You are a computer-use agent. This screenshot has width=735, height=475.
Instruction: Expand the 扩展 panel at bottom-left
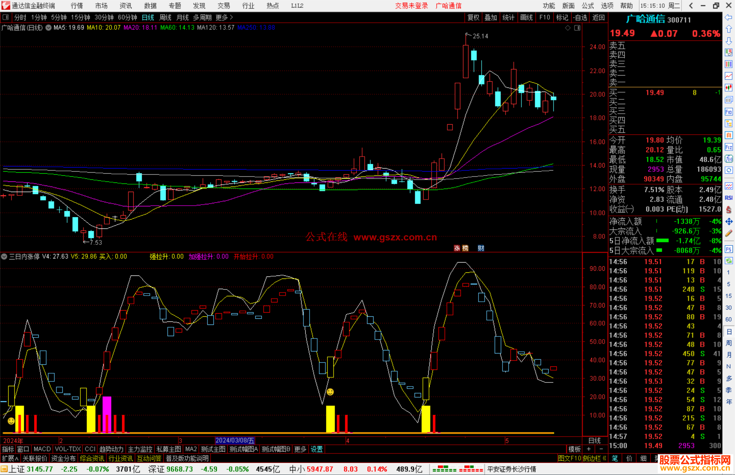point(10,458)
